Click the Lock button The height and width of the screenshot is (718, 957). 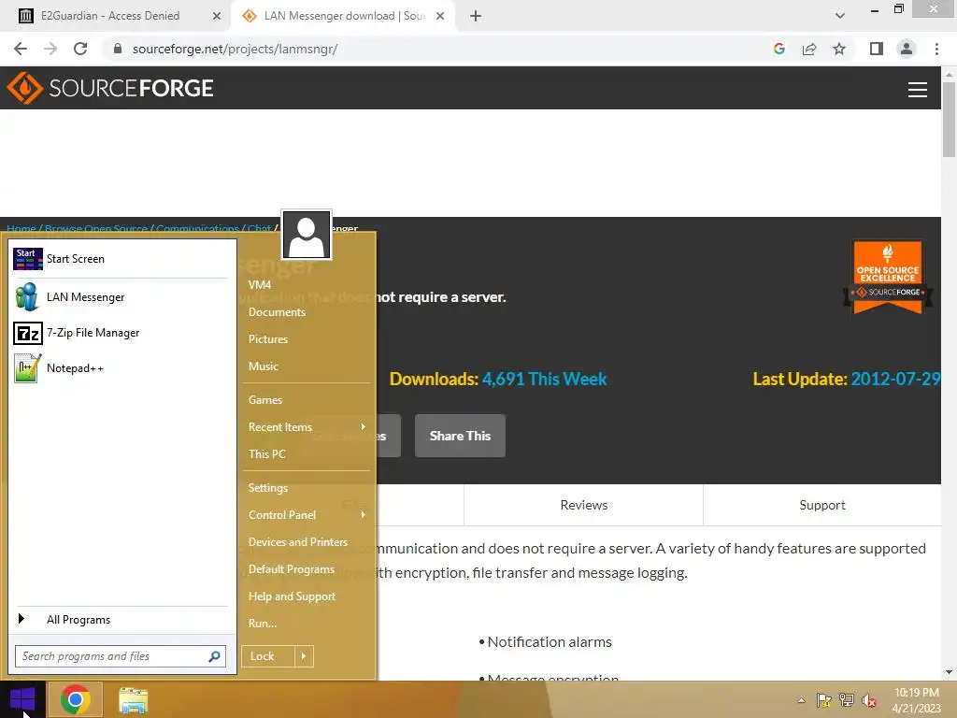[x=268, y=656]
